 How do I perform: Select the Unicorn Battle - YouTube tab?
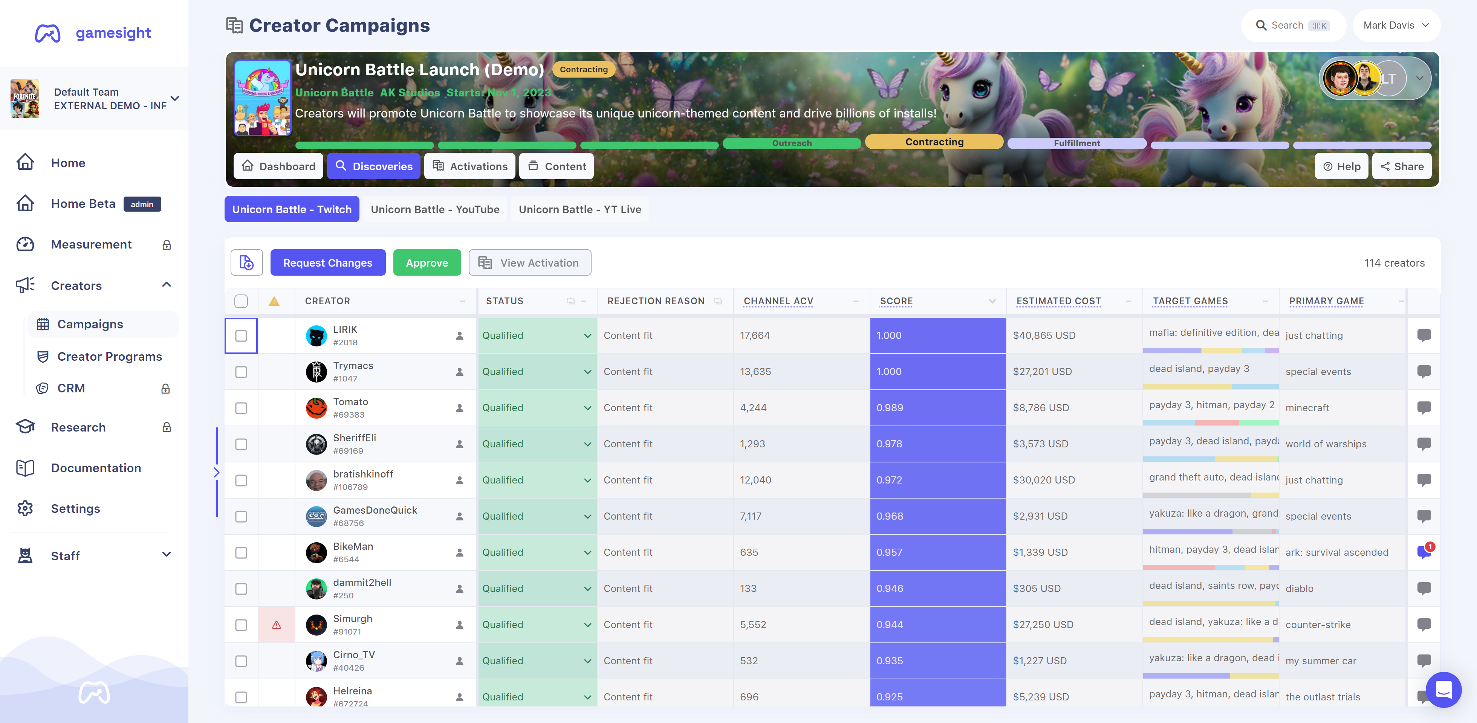(x=434, y=209)
